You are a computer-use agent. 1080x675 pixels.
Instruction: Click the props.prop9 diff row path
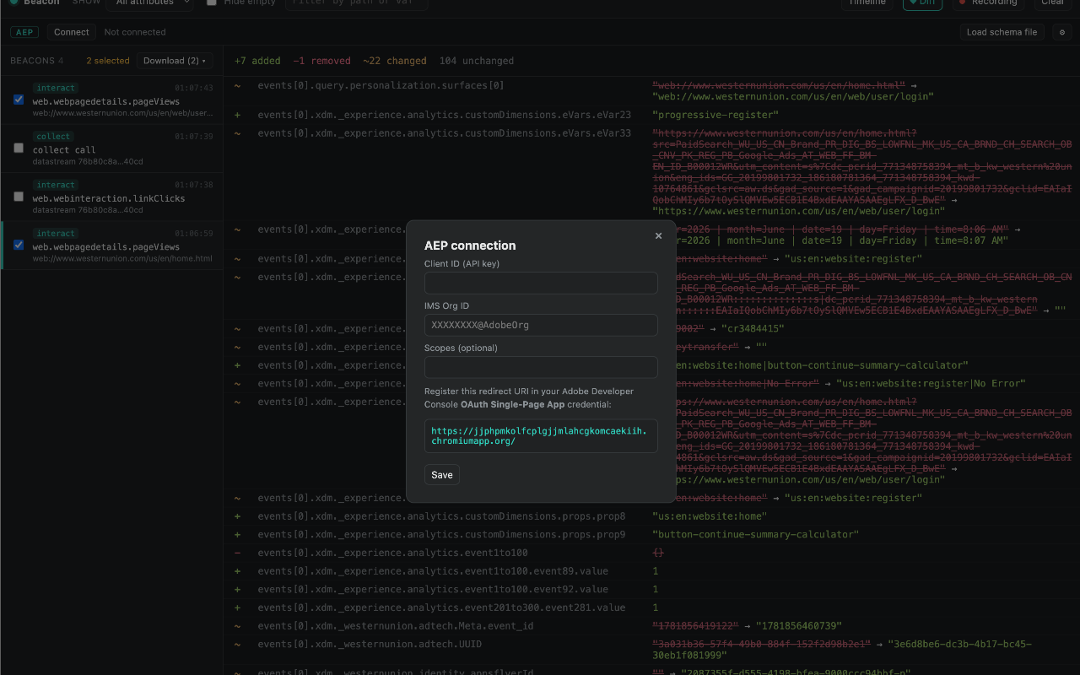(441, 535)
